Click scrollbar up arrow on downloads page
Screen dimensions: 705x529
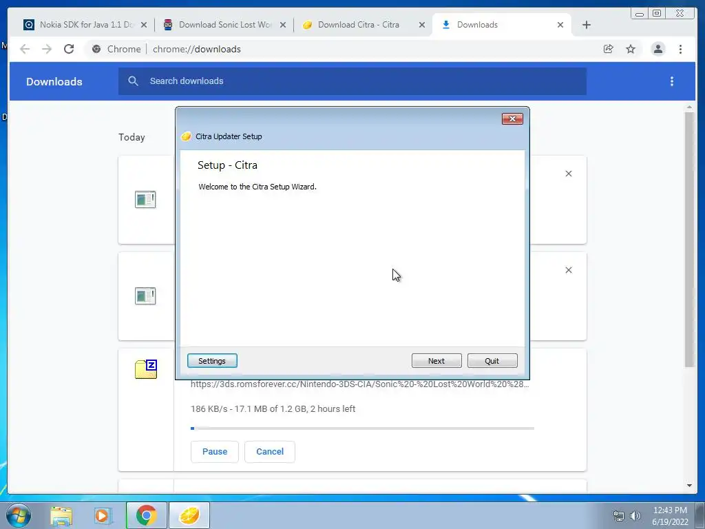coord(689,107)
